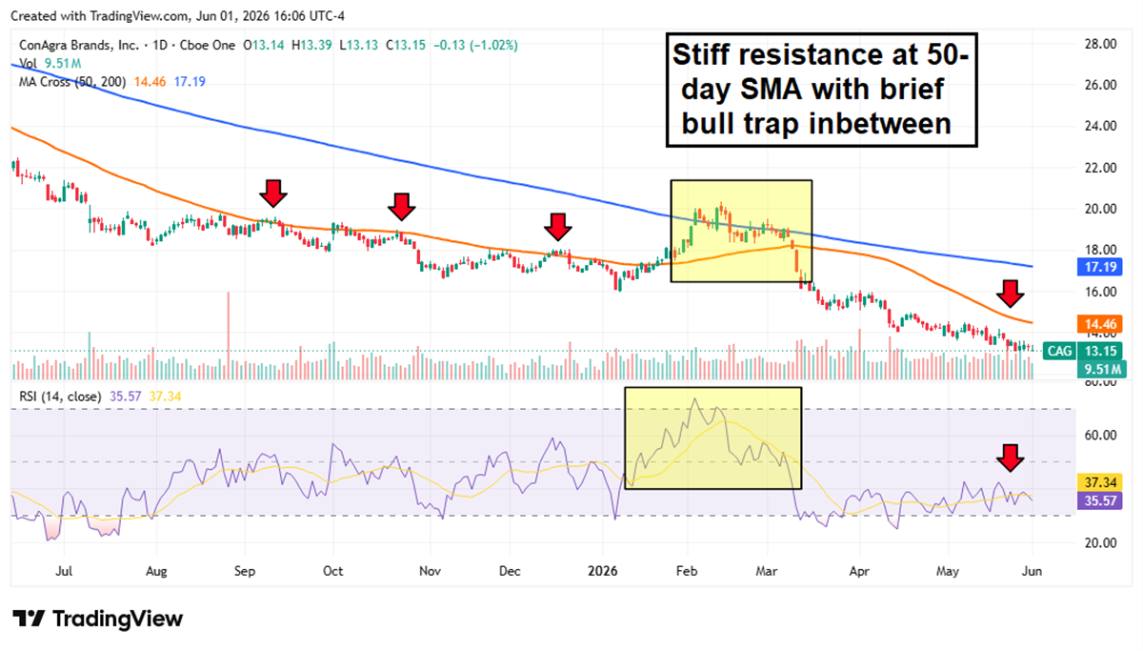Click the Apr label on the time axis
This screenshot has width=1143, height=651.
pyautogui.click(x=859, y=572)
